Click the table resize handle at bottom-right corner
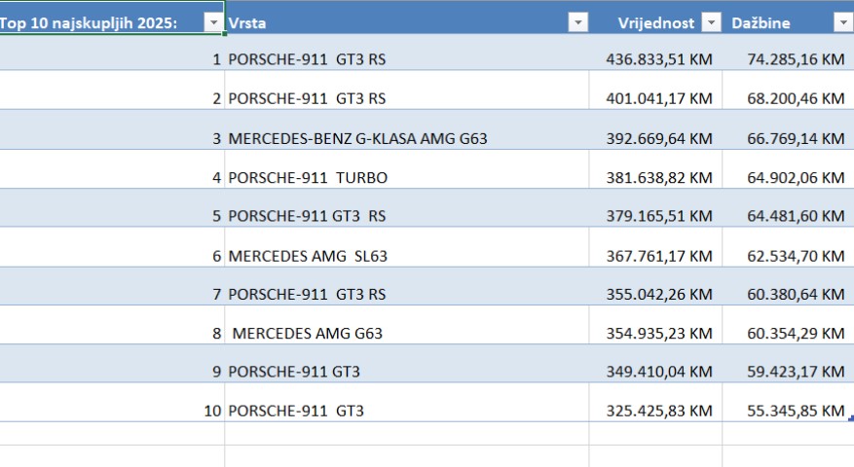Viewport: 854px width, 467px height. tap(851, 419)
